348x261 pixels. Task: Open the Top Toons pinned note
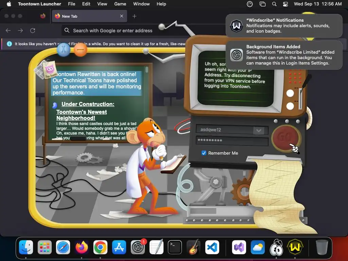pyautogui.click(x=50, y=69)
